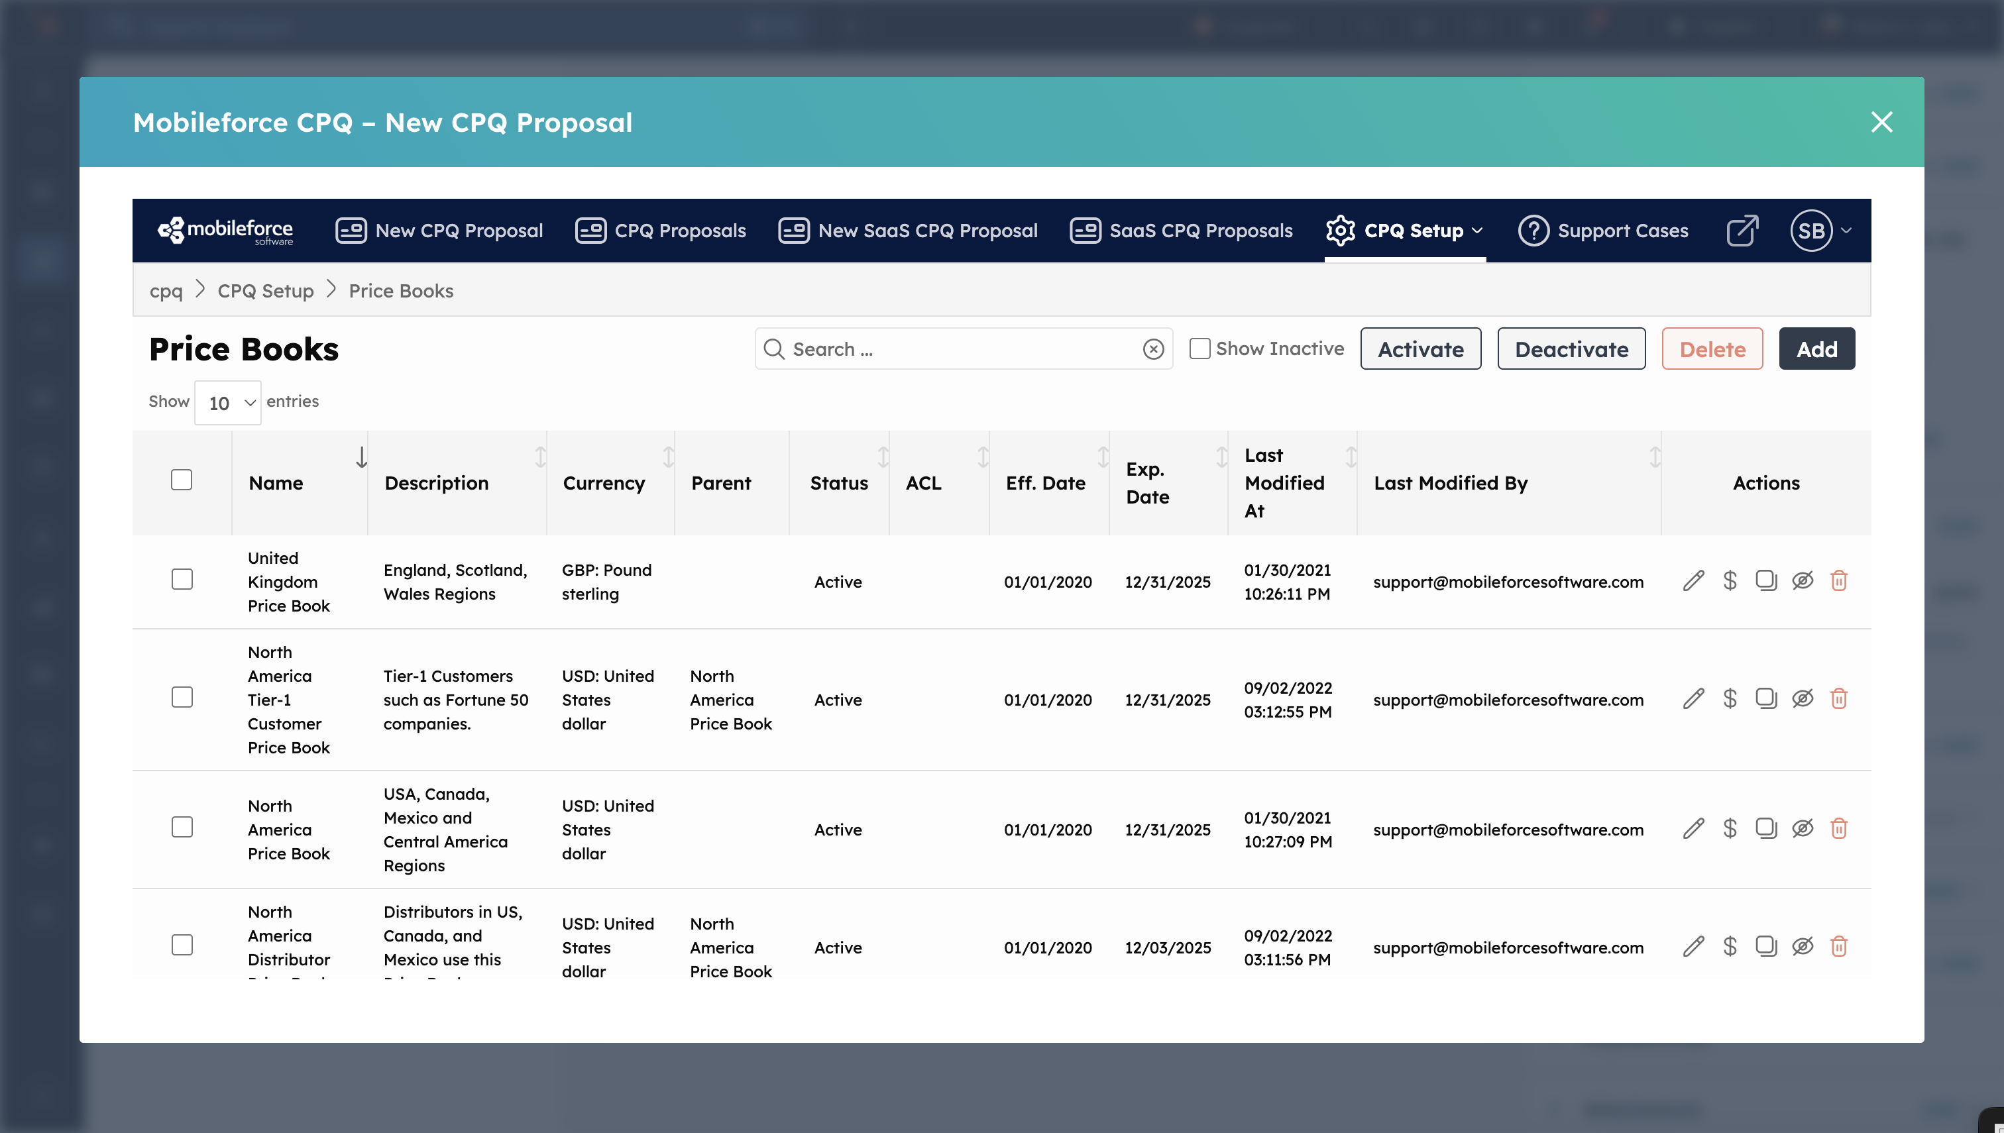This screenshot has width=2004, height=1133.
Task: Click the external link icon in navbar
Action: 1742,231
